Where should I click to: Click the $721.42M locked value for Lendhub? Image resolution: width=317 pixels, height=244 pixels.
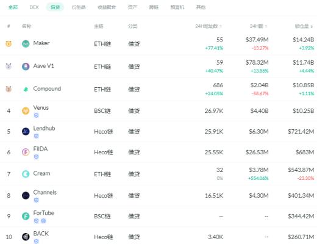pyautogui.click(x=301, y=132)
